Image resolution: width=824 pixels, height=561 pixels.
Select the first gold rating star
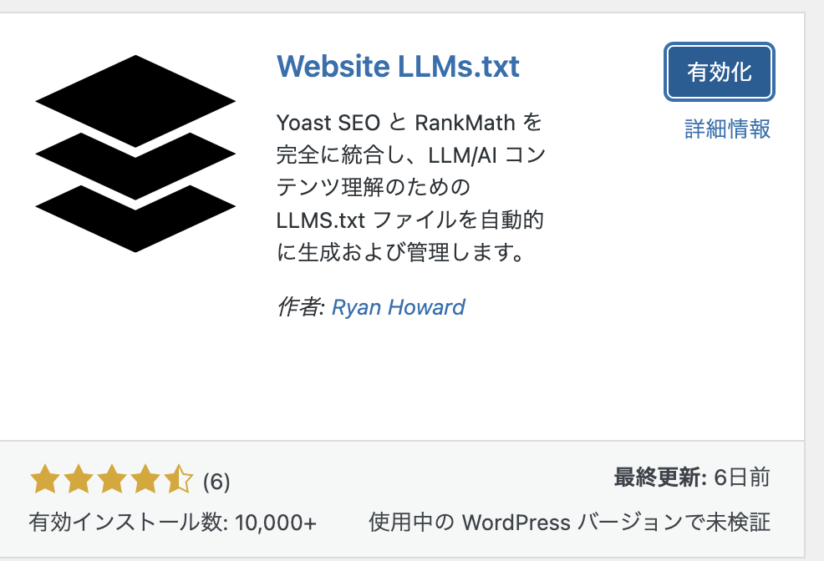tap(44, 479)
